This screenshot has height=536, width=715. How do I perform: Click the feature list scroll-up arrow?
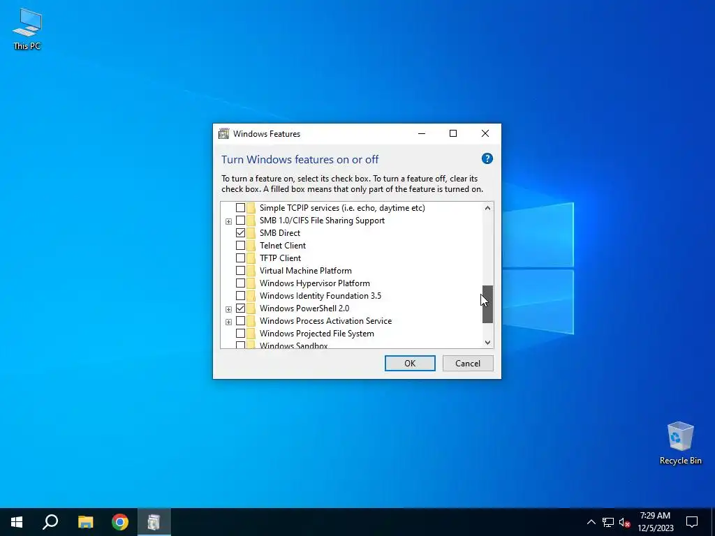pyautogui.click(x=487, y=208)
